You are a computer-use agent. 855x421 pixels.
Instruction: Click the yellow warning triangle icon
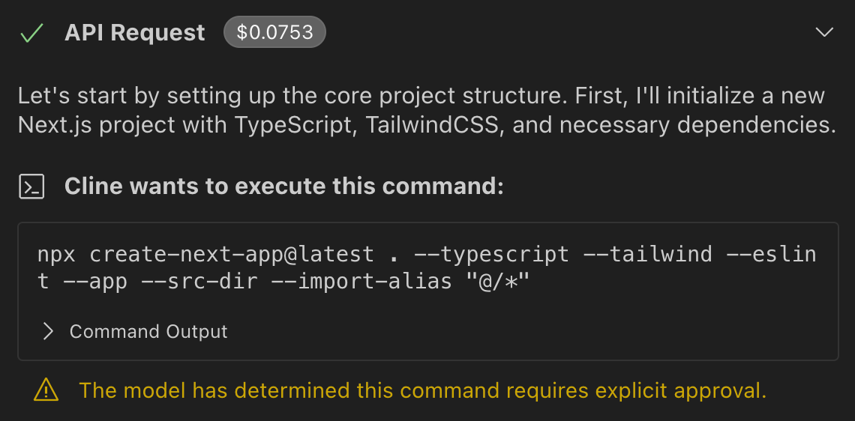(x=46, y=390)
